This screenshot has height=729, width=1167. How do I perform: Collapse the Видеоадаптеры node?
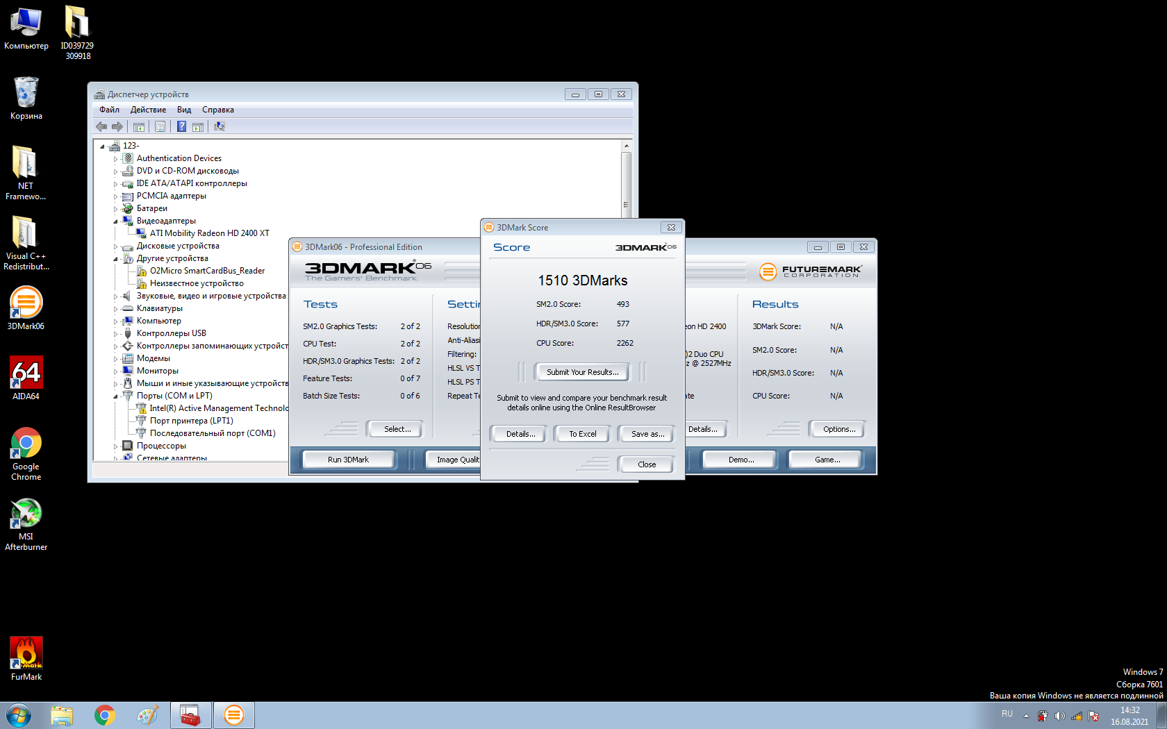116,221
